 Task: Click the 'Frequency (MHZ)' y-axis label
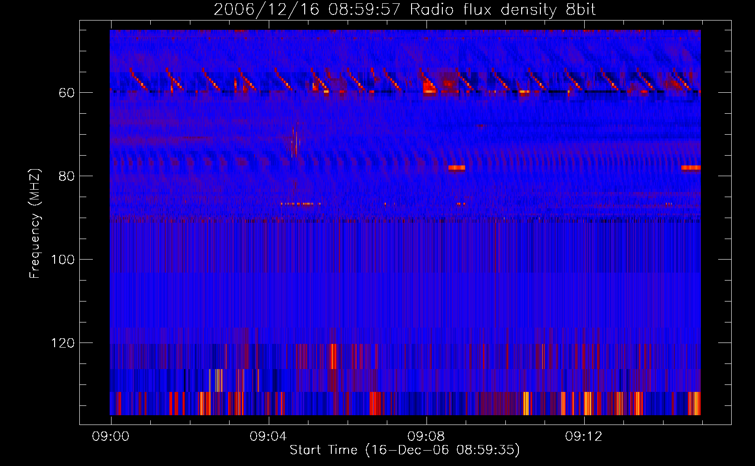[x=35, y=224]
